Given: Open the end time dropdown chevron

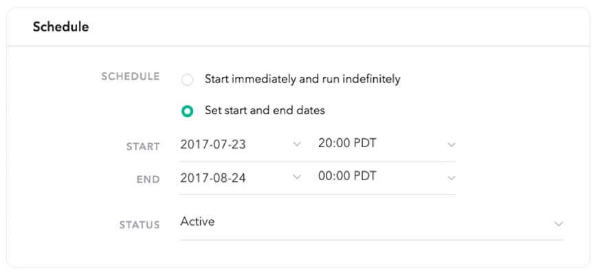Looking at the screenshot, I should tap(452, 177).
